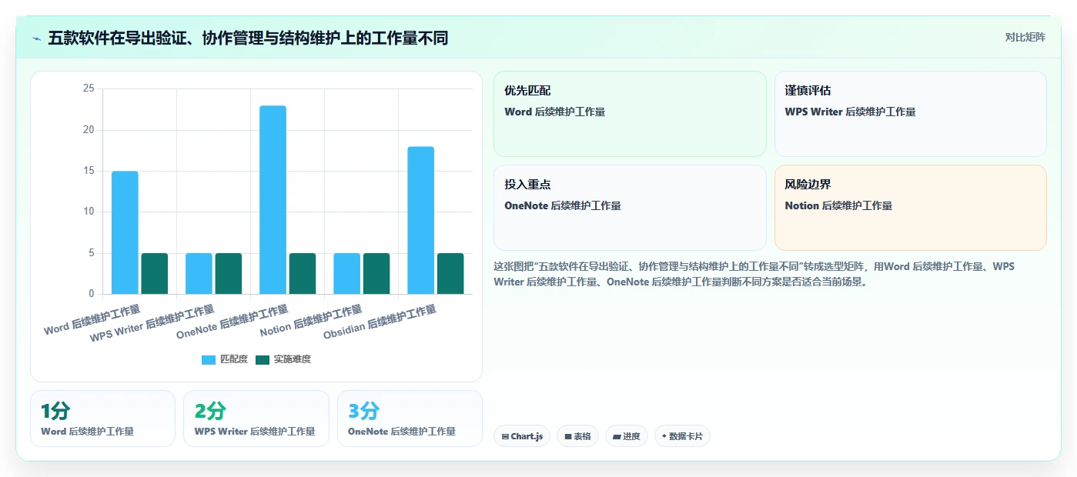Image resolution: width=1077 pixels, height=477 pixels.
Task: Click the WPS Writer 实施难度 green bar
Action: pyautogui.click(x=229, y=273)
